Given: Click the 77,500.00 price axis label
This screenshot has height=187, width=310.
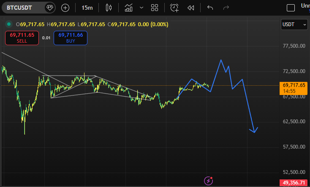Looking at the screenshot, I should 294,46.
